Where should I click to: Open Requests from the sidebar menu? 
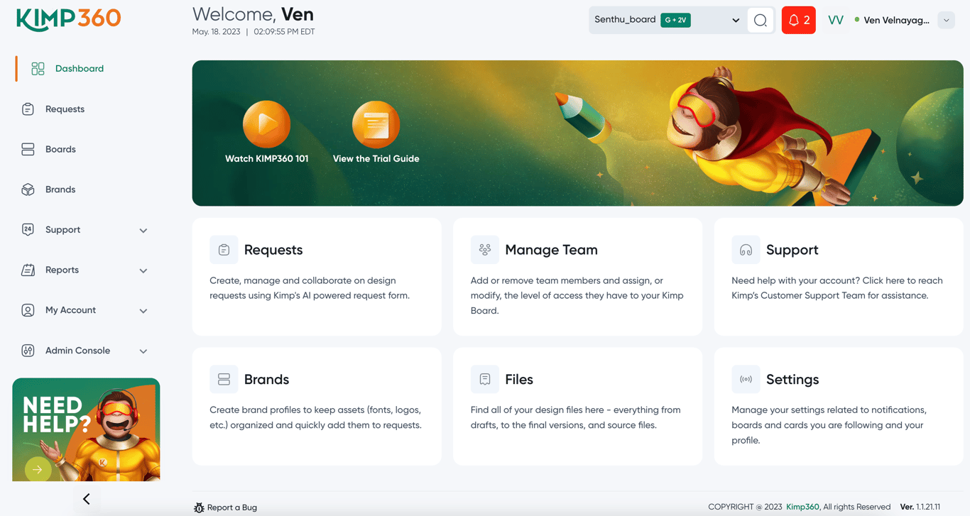(x=65, y=109)
